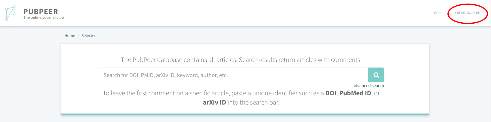Click the PUBPEER site title
The width and height of the screenshot is (491, 122).
(x=41, y=12)
